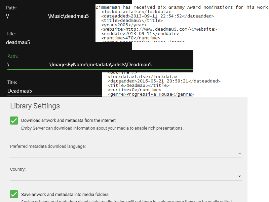This screenshot has width=269, height=202.
Task: Click the green Path label
Action: pos(13,57)
